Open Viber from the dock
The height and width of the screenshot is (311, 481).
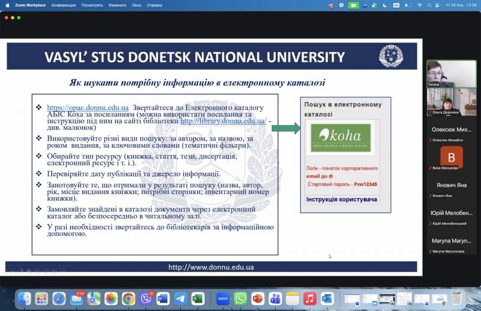(146, 298)
